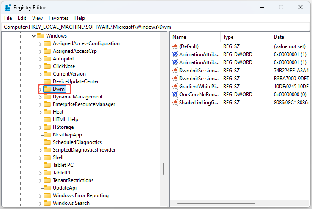Click the HTML Help folder icon
This screenshot has width=312, height=209.
tap(47, 119)
